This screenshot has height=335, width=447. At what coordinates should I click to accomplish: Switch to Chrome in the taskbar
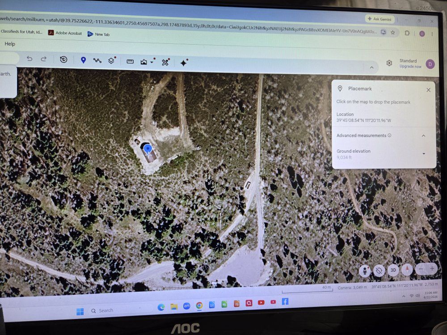[199, 306]
